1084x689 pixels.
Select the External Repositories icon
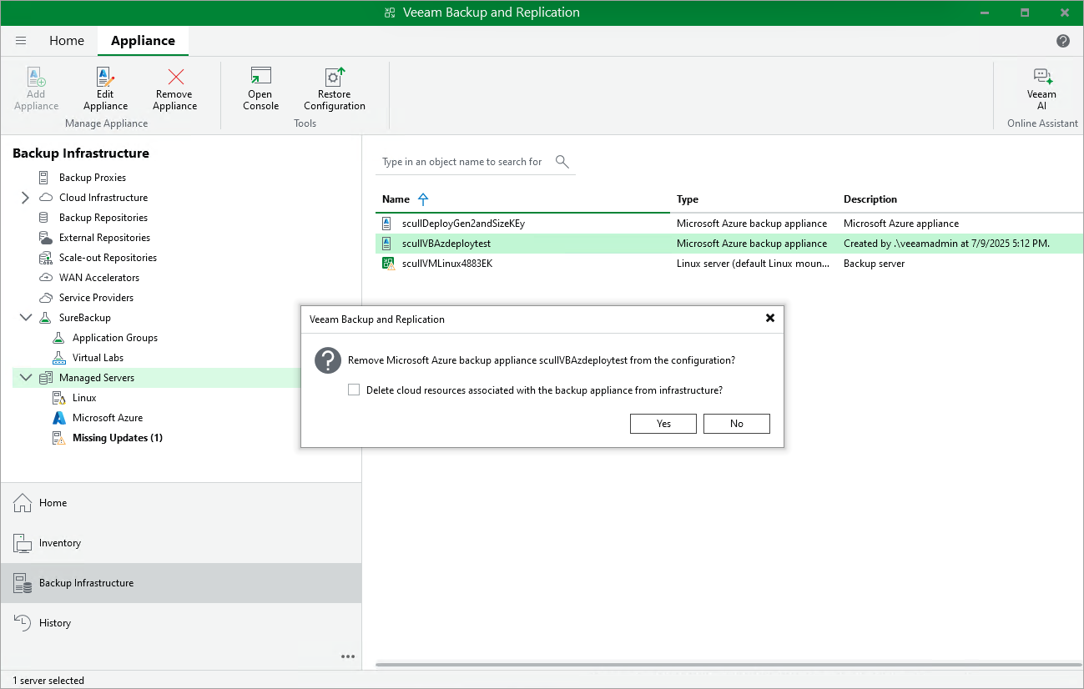(45, 238)
